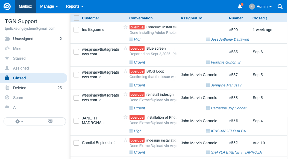This screenshot has width=288, height=159.
Task: Open the bell notifications icon
Action: pos(240,6)
